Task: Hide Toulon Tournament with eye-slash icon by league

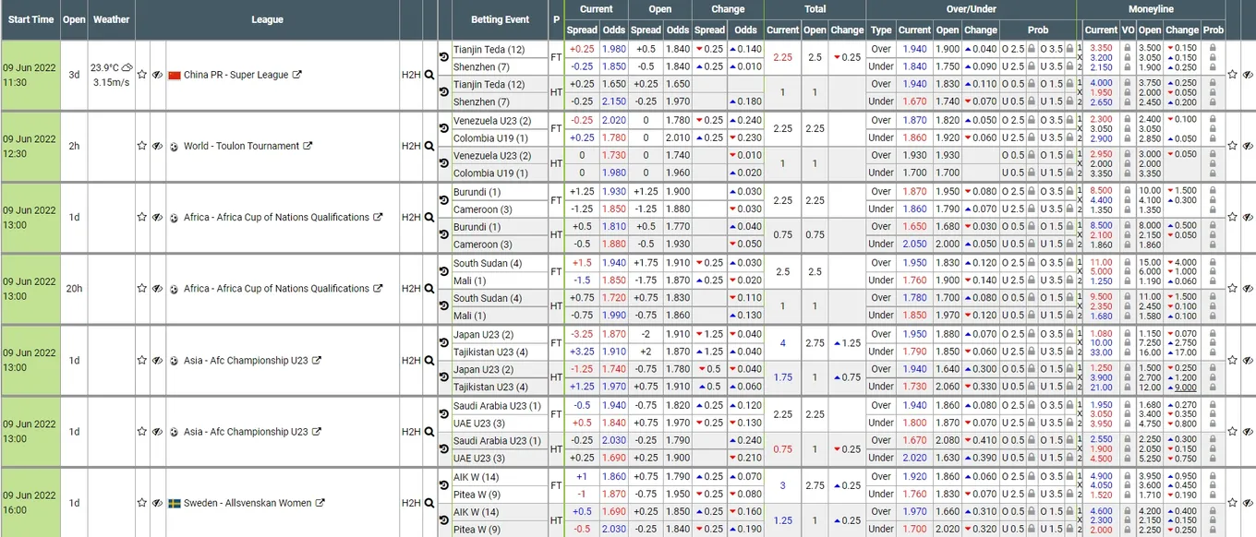Action: (x=158, y=146)
